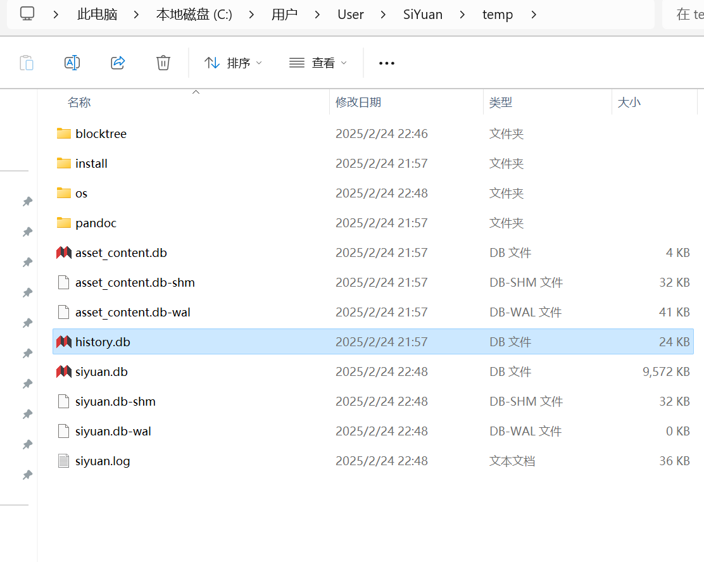Open the more options ellipsis menu
Image resolution: width=704 pixels, height=562 pixels.
click(x=387, y=63)
